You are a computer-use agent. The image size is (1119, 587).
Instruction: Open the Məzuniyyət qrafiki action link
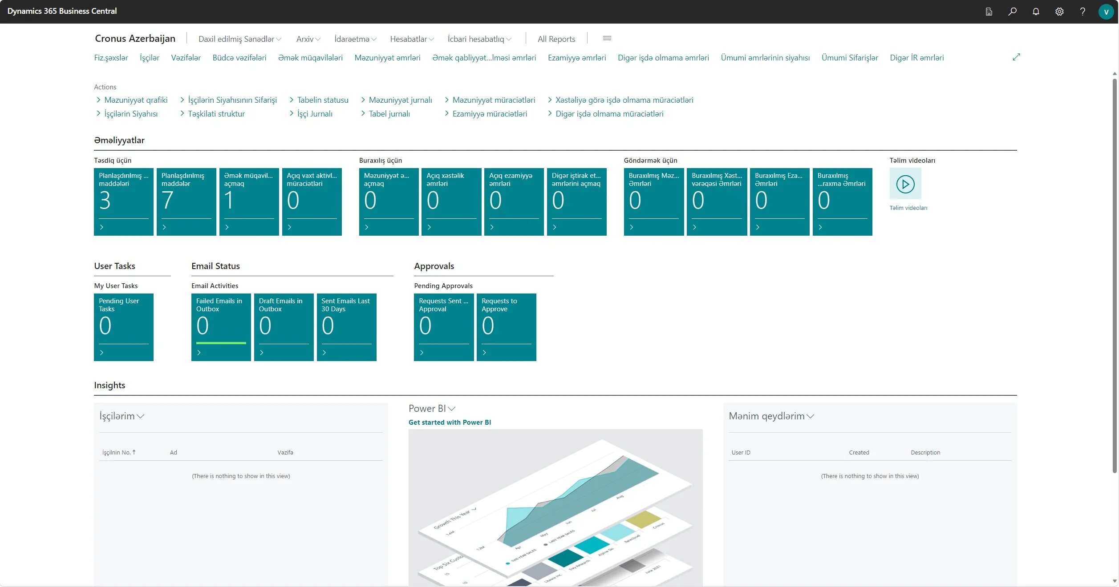tap(136, 100)
